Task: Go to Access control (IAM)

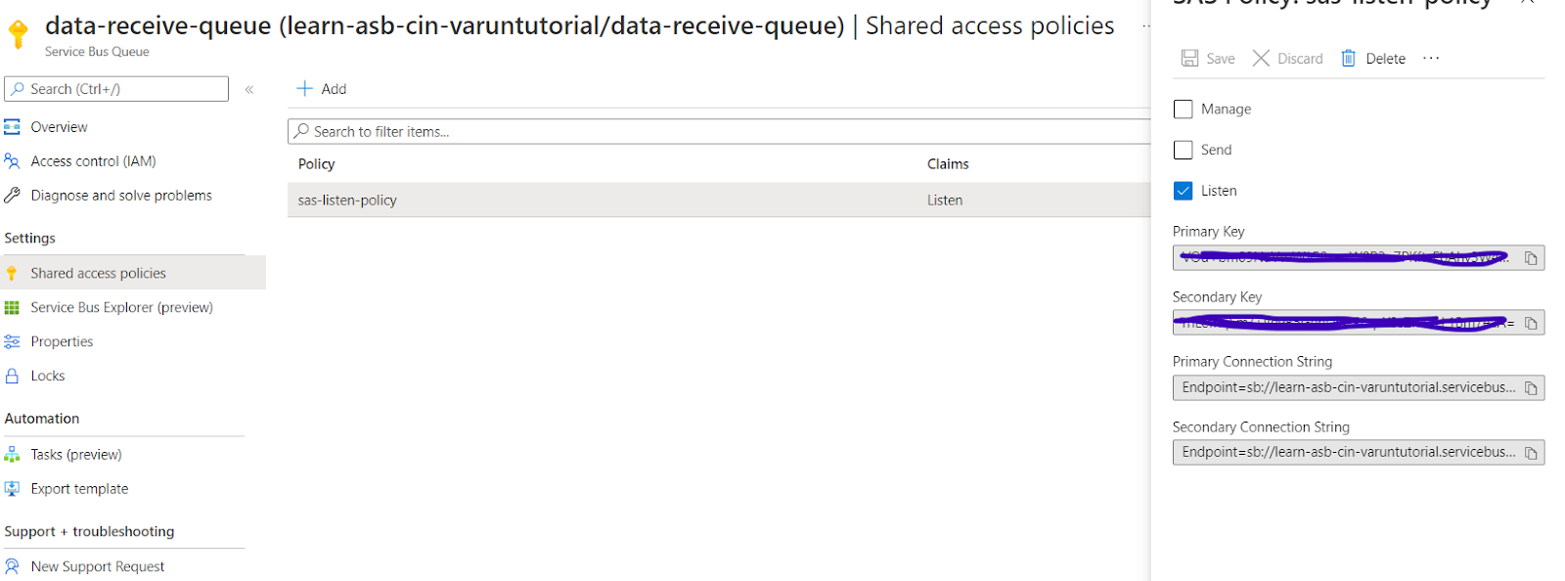Action: point(93,161)
